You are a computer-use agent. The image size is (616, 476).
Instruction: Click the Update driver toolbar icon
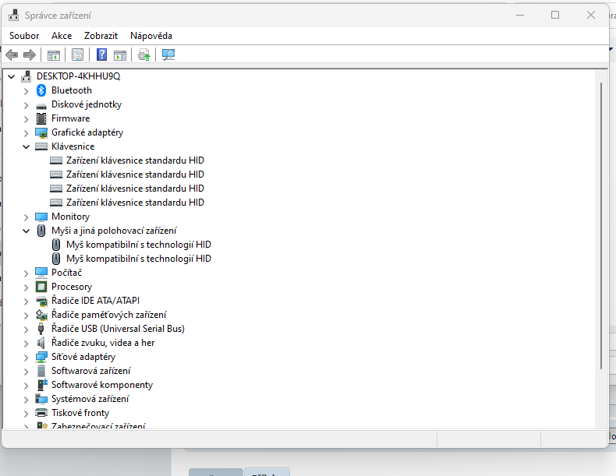(x=143, y=55)
